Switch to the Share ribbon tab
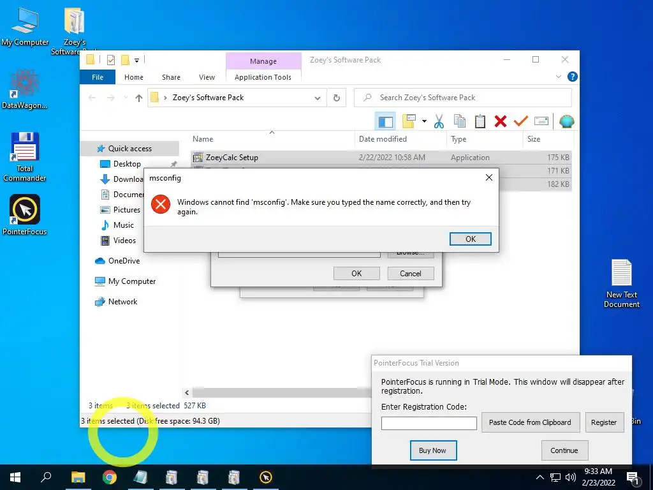The width and height of the screenshot is (653, 490). [171, 77]
